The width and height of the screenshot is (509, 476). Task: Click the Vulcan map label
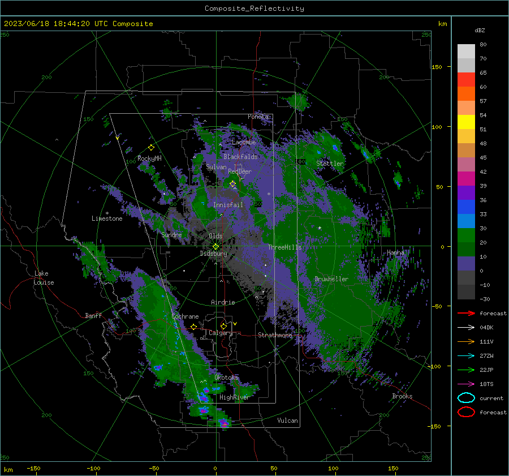pos(287,421)
